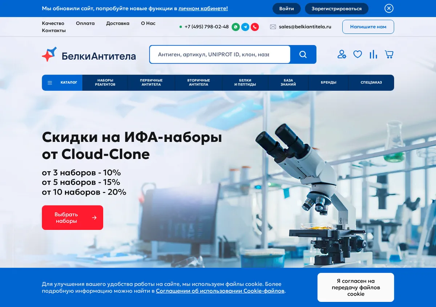
Task: Open the shopping cart icon
Action: coord(389,55)
